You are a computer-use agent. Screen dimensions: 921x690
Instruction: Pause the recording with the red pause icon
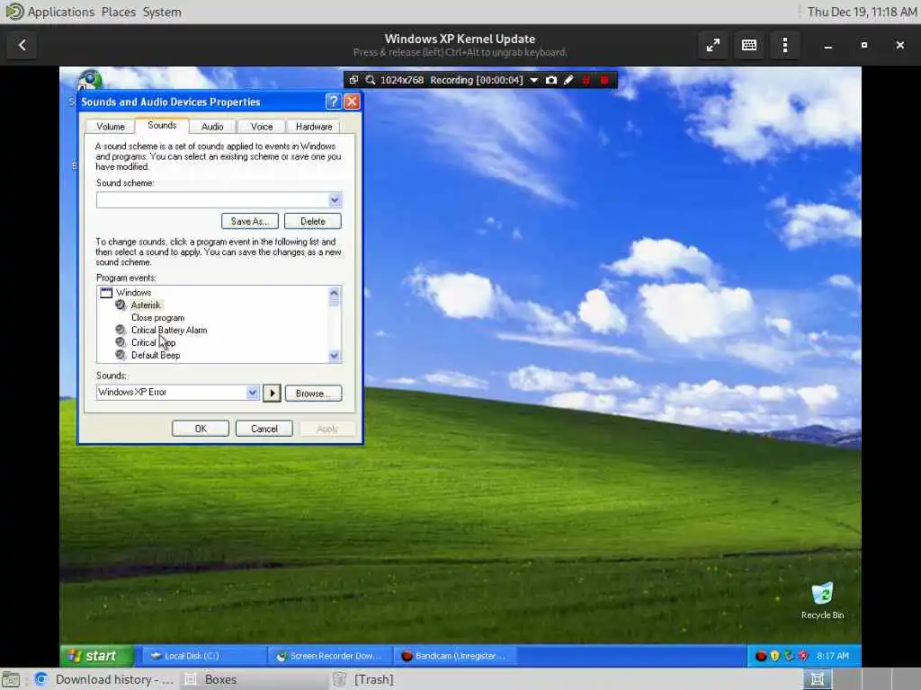point(586,80)
